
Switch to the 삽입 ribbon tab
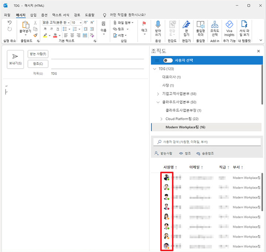tap(33, 15)
